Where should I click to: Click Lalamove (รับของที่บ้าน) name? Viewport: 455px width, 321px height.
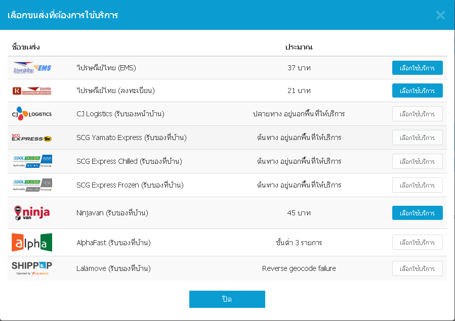pos(113,268)
